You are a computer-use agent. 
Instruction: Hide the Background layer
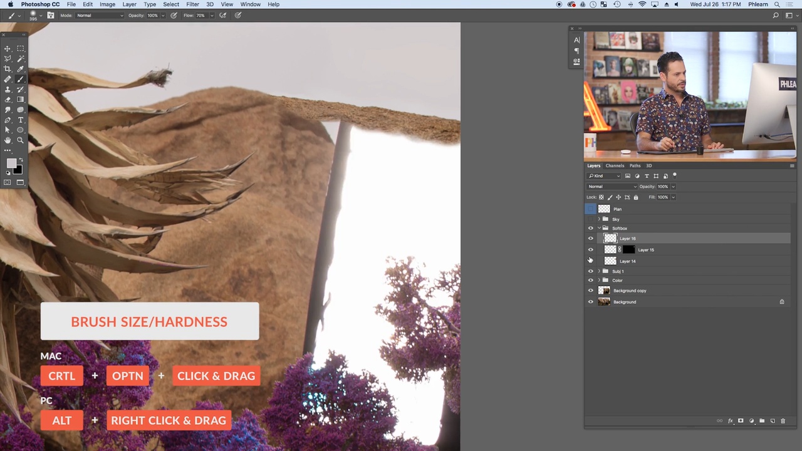590,302
